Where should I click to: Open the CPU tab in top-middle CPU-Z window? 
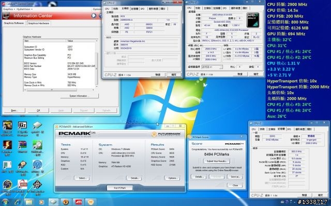click(107, 9)
